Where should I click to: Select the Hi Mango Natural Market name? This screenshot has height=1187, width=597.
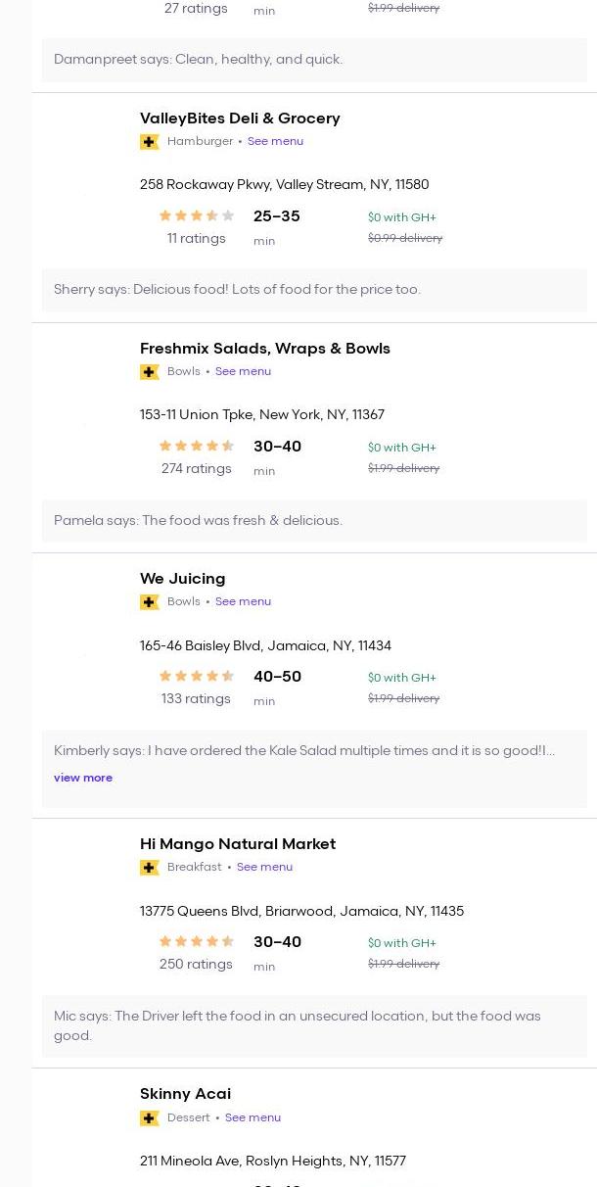coord(237,844)
